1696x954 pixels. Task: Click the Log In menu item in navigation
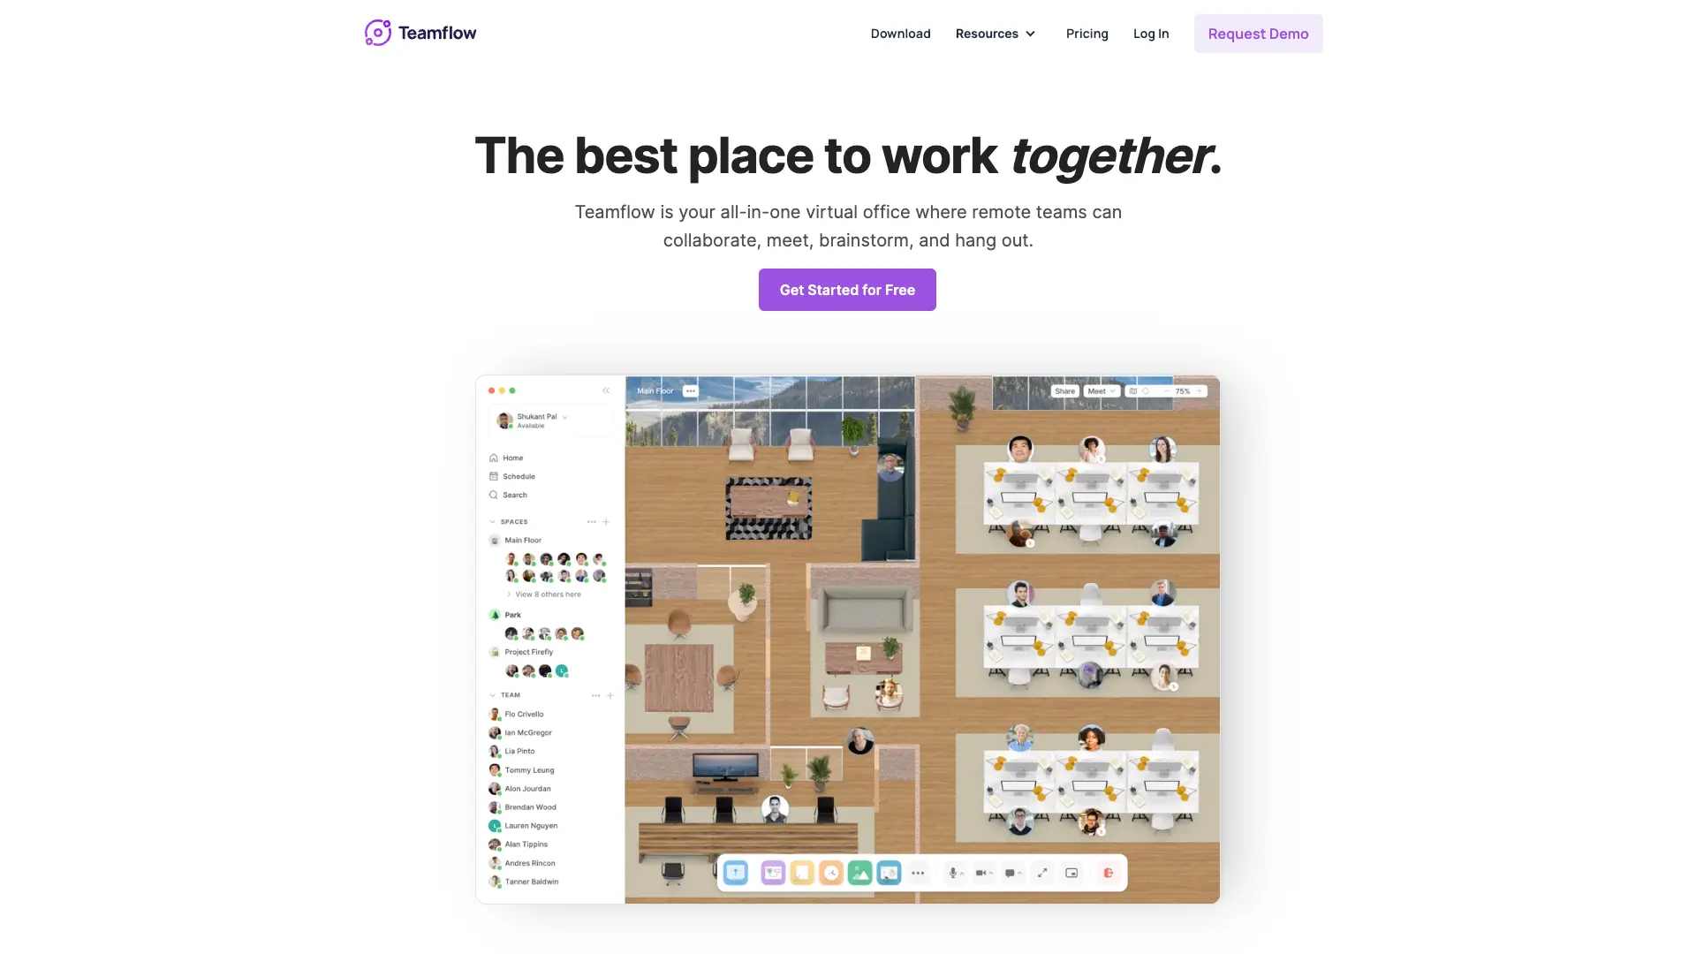tap(1151, 33)
